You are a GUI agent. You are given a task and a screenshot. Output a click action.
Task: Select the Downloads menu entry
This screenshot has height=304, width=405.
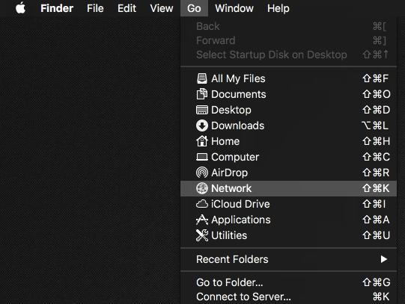point(288,125)
